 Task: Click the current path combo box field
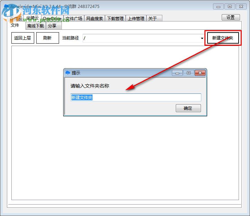pos(143,38)
